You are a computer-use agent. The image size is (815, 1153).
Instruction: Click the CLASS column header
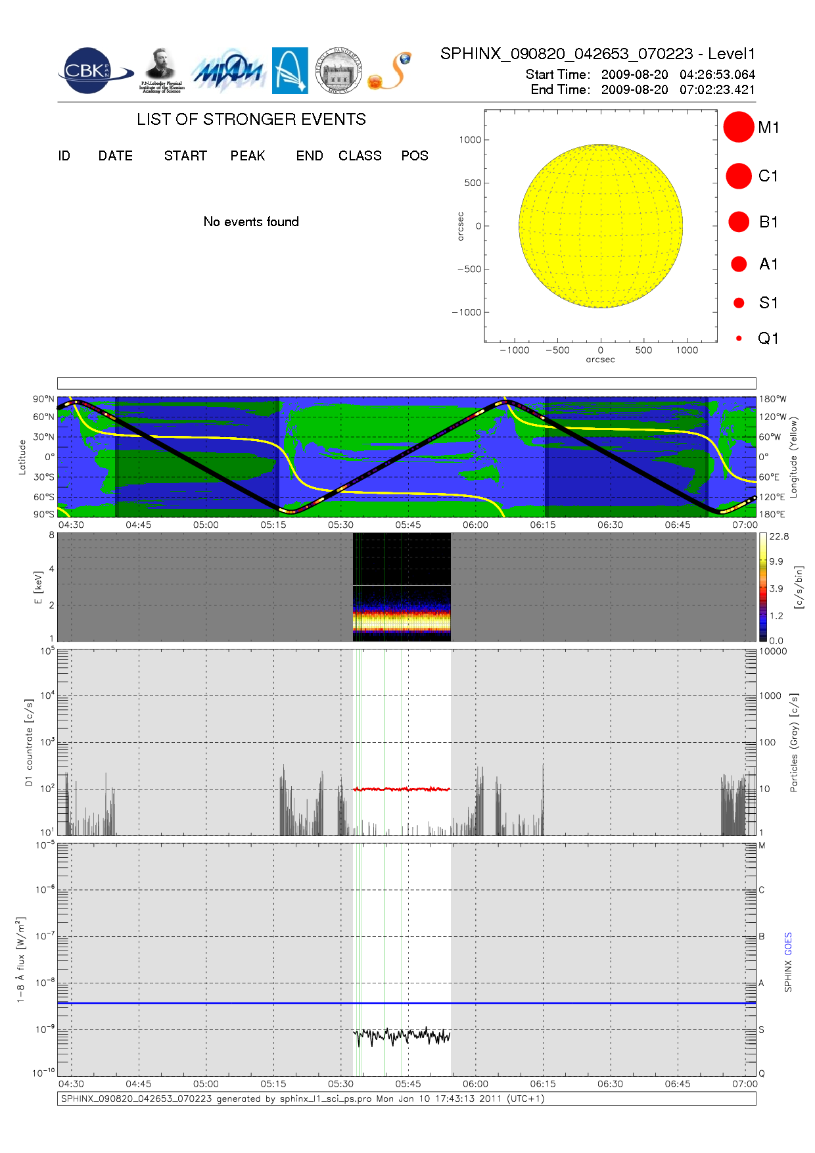pos(360,156)
